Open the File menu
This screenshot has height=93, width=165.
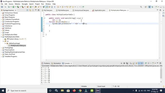[x=2, y=4]
